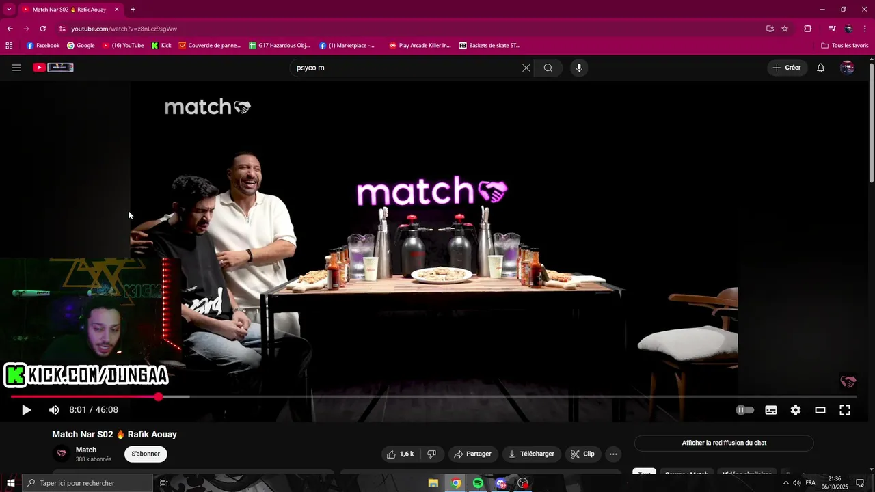Like the video showing 1,6 k
The height and width of the screenshot is (492, 875).
click(x=401, y=454)
